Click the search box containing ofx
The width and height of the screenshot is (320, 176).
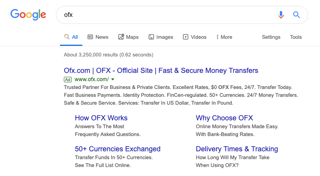pyautogui.click(x=167, y=15)
